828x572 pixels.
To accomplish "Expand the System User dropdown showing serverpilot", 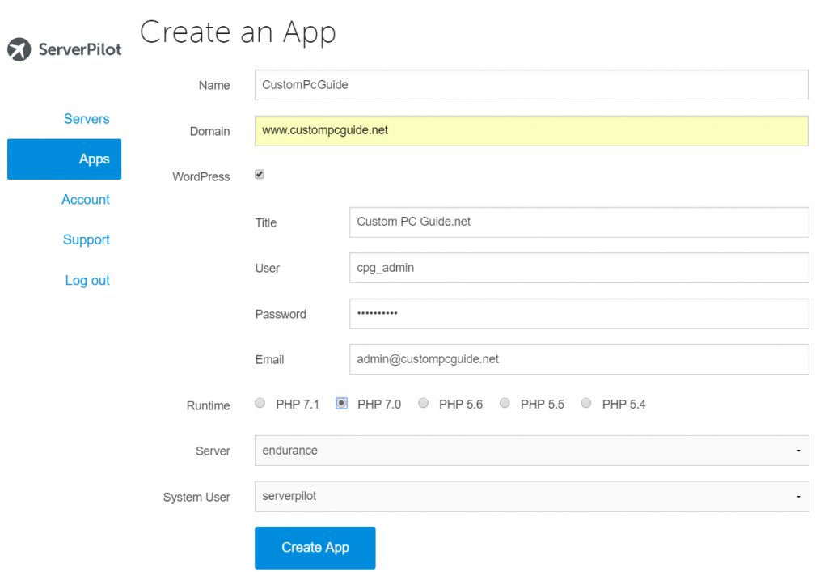I will (x=532, y=497).
